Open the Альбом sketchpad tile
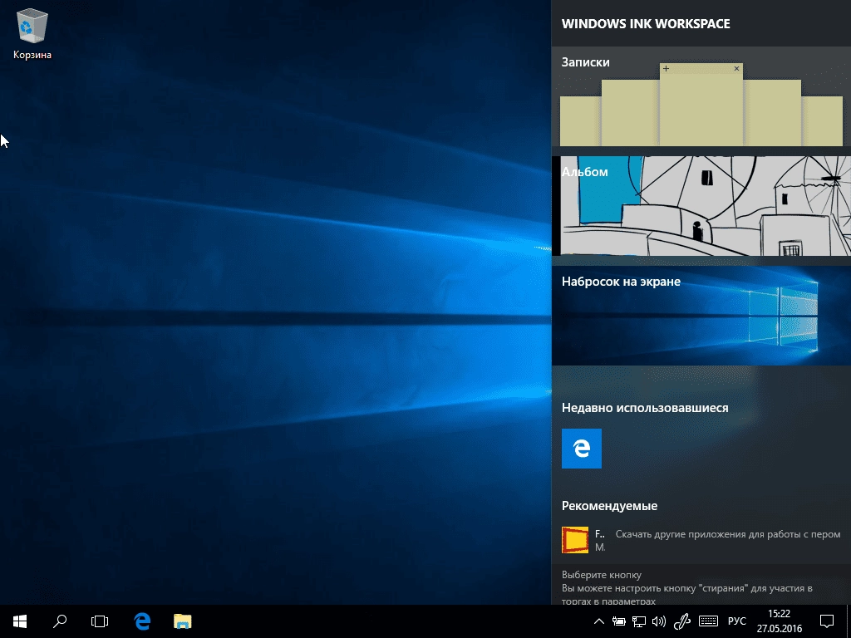Screen dimensions: 851x638 [x=701, y=206]
